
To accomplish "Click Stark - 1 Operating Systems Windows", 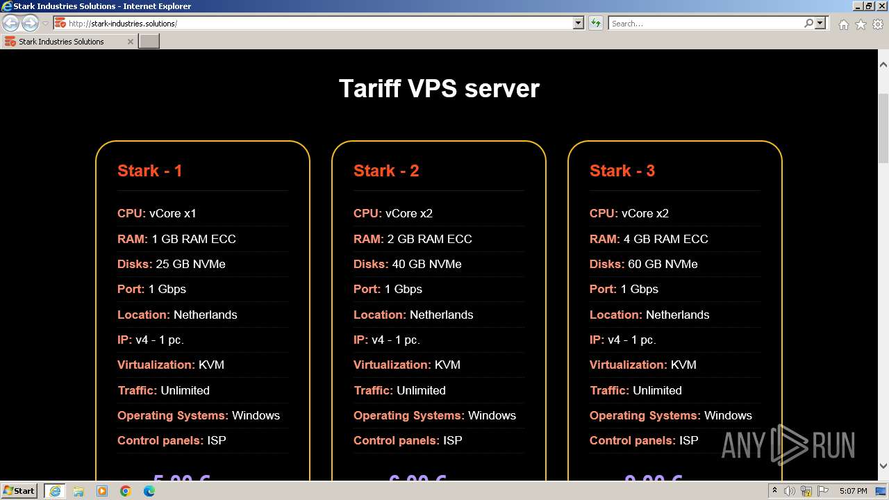I will (x=199, y=415).
